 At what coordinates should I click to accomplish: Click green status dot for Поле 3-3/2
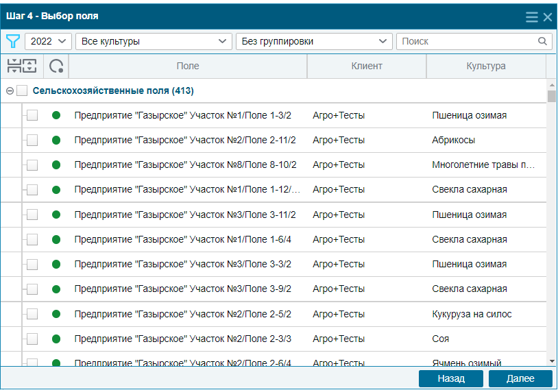56,264
